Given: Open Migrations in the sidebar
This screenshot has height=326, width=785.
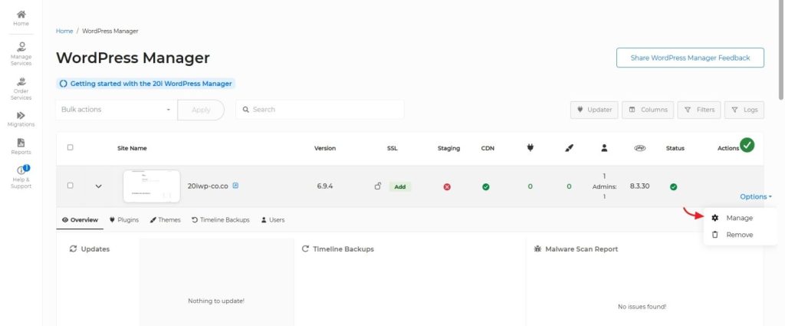Looking at the screenshot, I should pyautogui.click(x=21, y=119).
